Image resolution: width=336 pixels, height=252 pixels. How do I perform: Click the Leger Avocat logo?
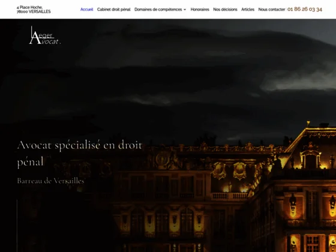pyautogui.click(x=45, y=35)
